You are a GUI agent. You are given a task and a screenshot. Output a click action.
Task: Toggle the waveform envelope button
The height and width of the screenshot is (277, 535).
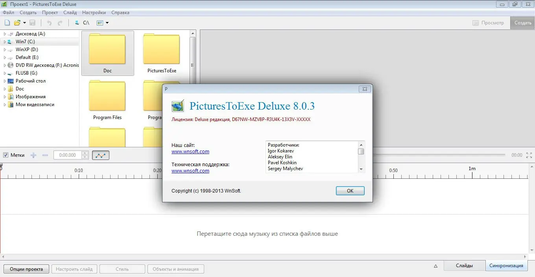point(101,155)
